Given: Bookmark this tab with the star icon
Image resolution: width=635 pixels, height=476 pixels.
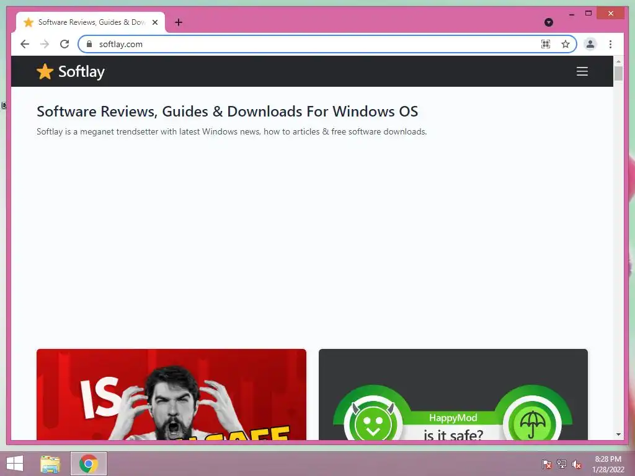Looking at the screenshot, I should 566,44.
